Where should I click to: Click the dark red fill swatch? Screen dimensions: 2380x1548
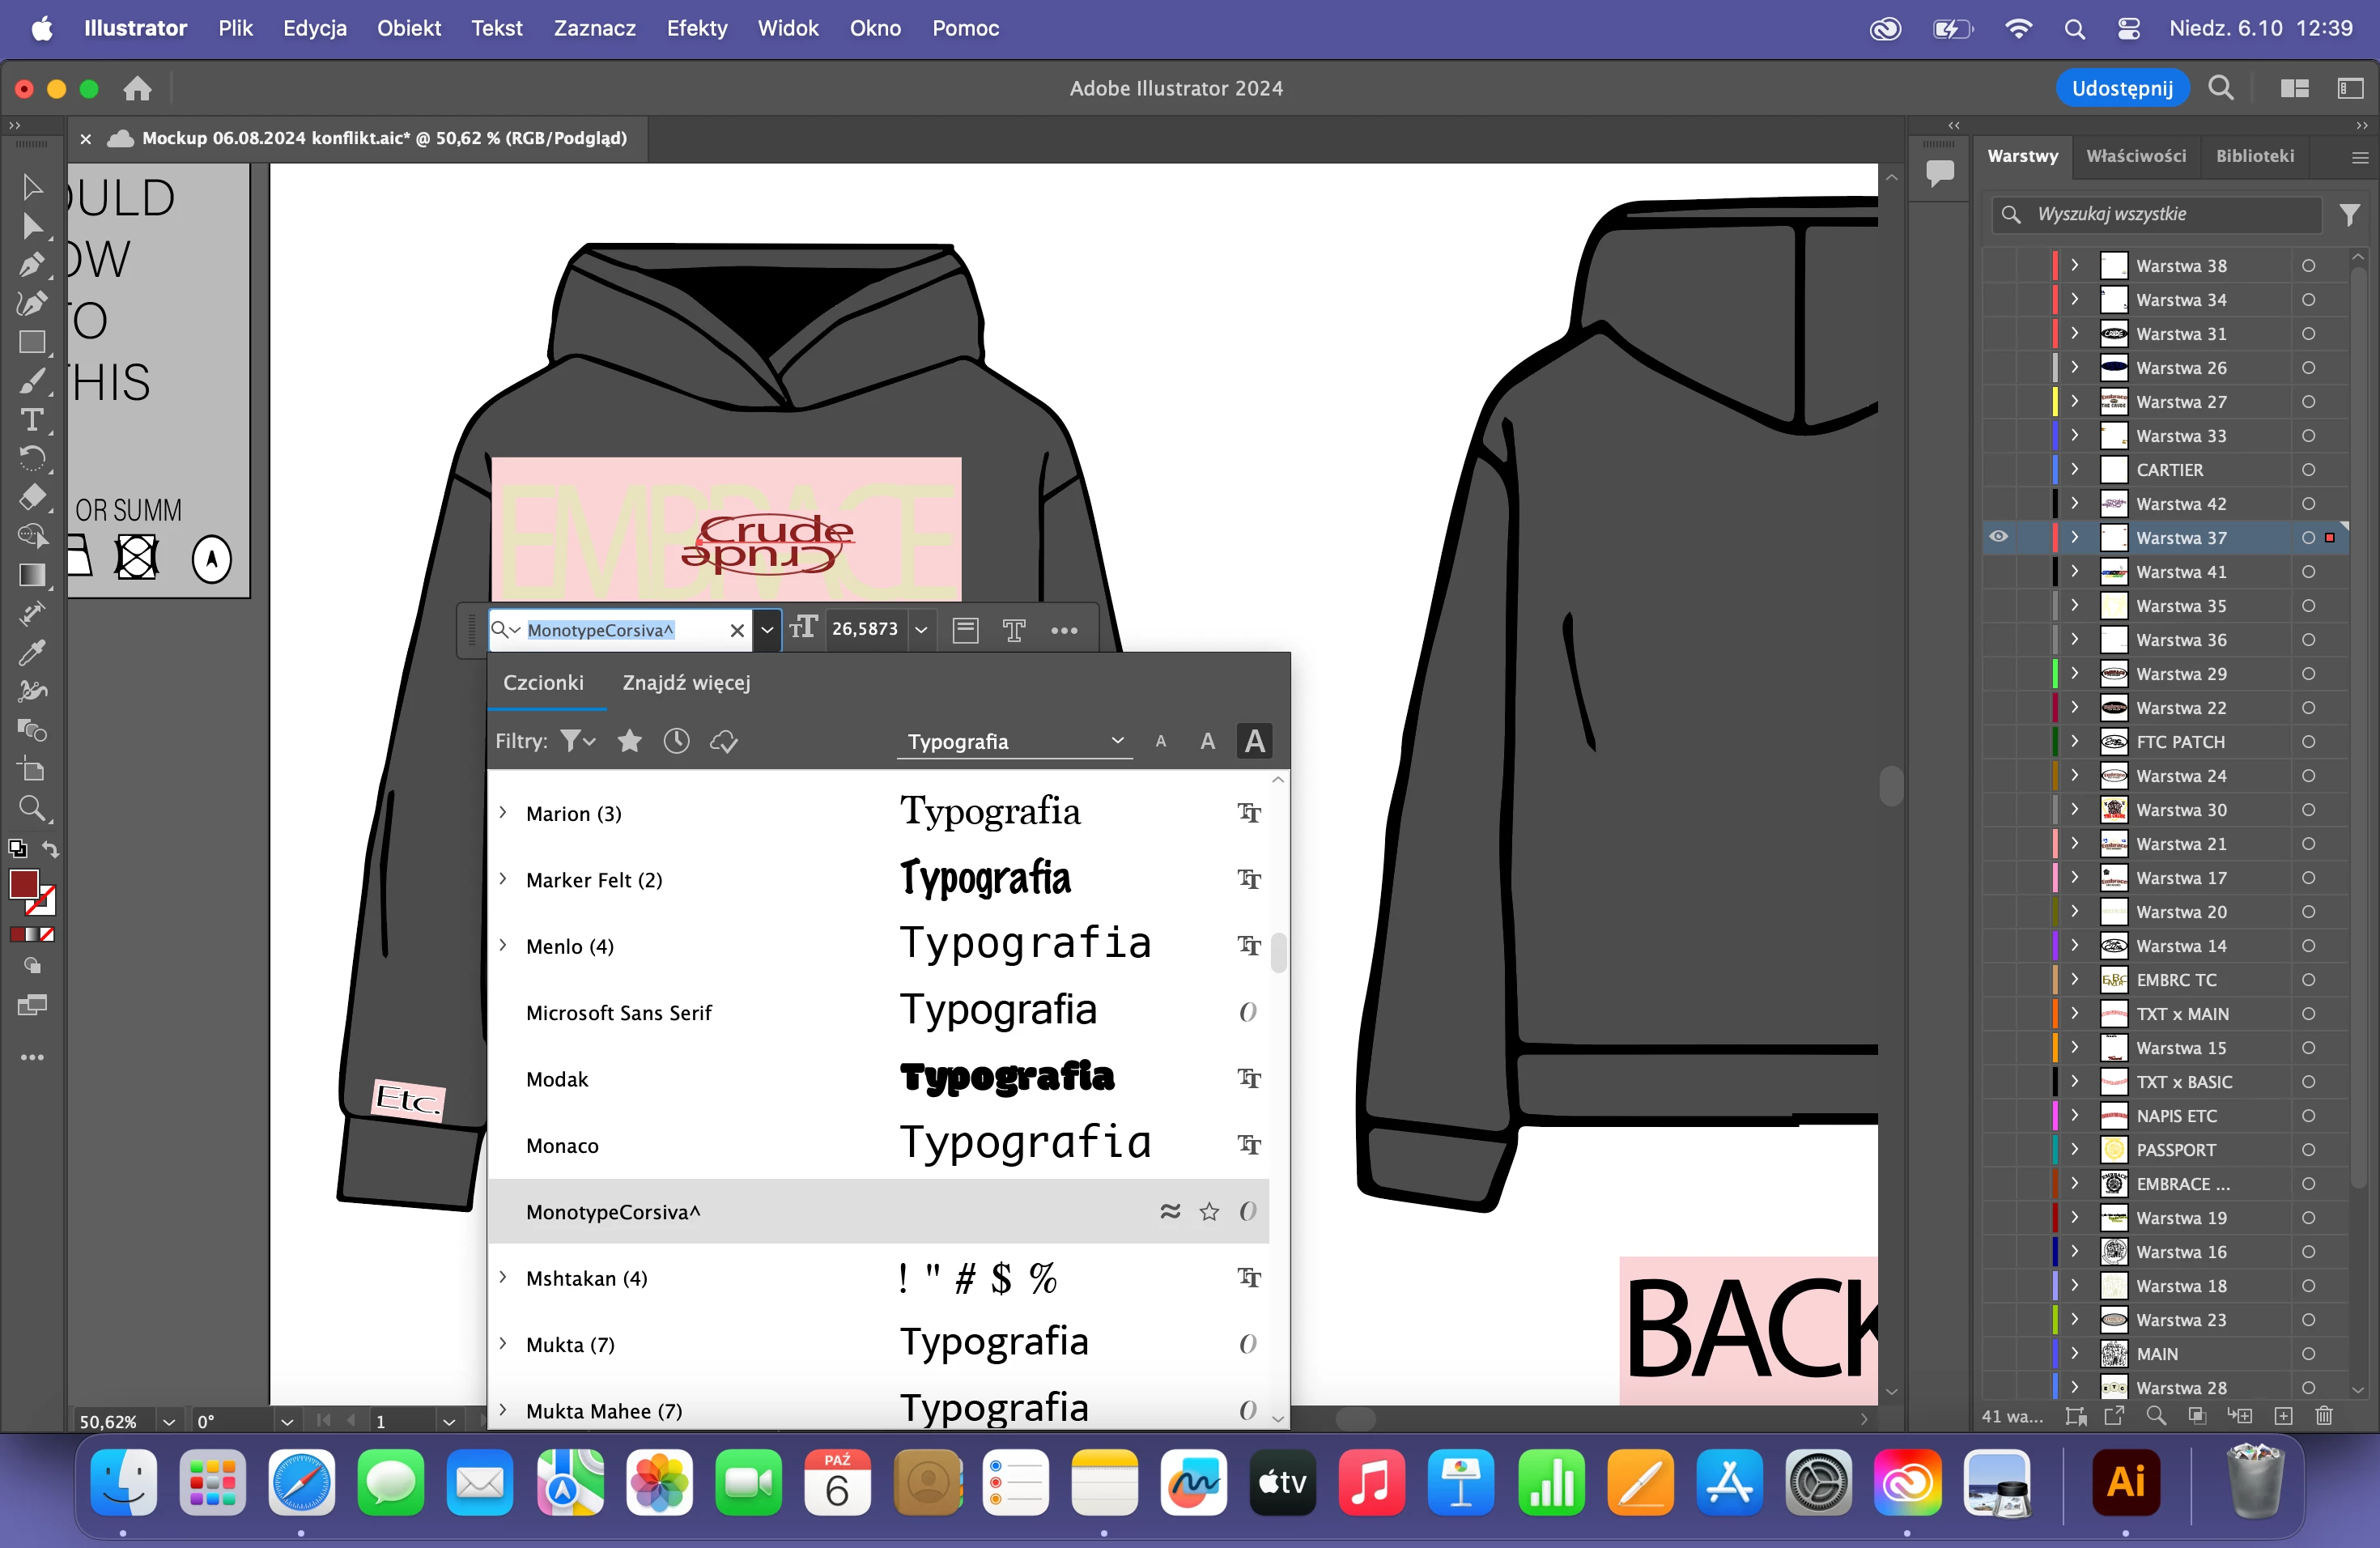pyautogui.click(x=24, y=884)
